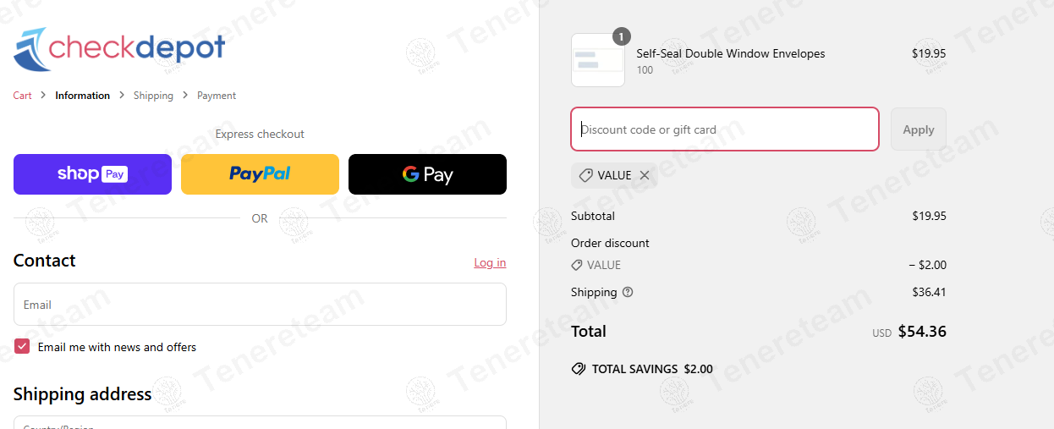This screenshot has height=429, width=1054.
Task: Click the checkdepot logo
Action: coord(119,49)
